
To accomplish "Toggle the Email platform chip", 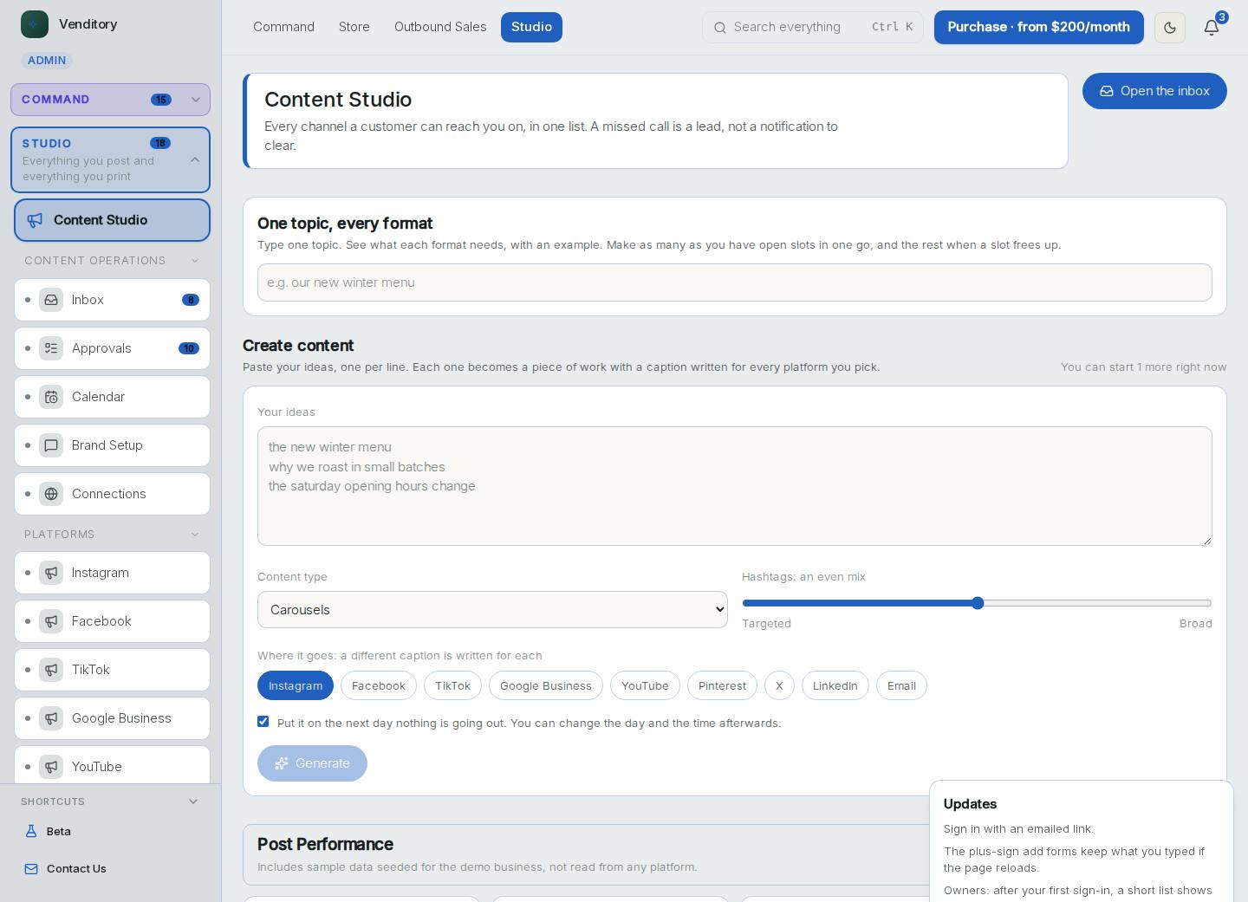I will (x=901, y=685).
